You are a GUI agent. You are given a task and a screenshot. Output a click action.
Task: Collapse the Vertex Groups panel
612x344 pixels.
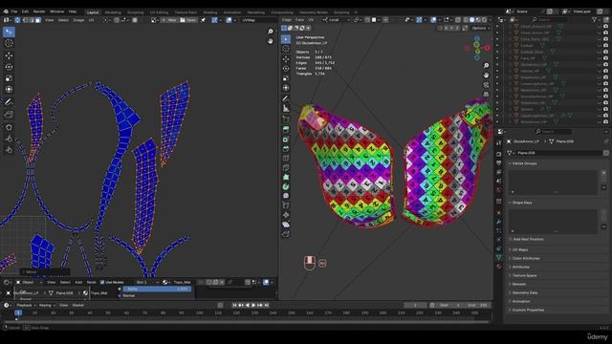(524, 163)
